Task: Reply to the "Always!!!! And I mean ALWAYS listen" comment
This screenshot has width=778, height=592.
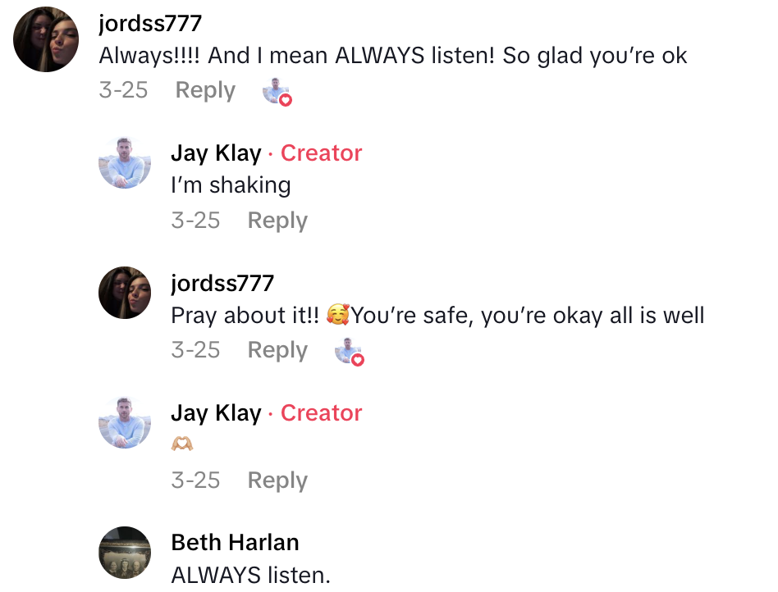Action: (x=205, y=90)
